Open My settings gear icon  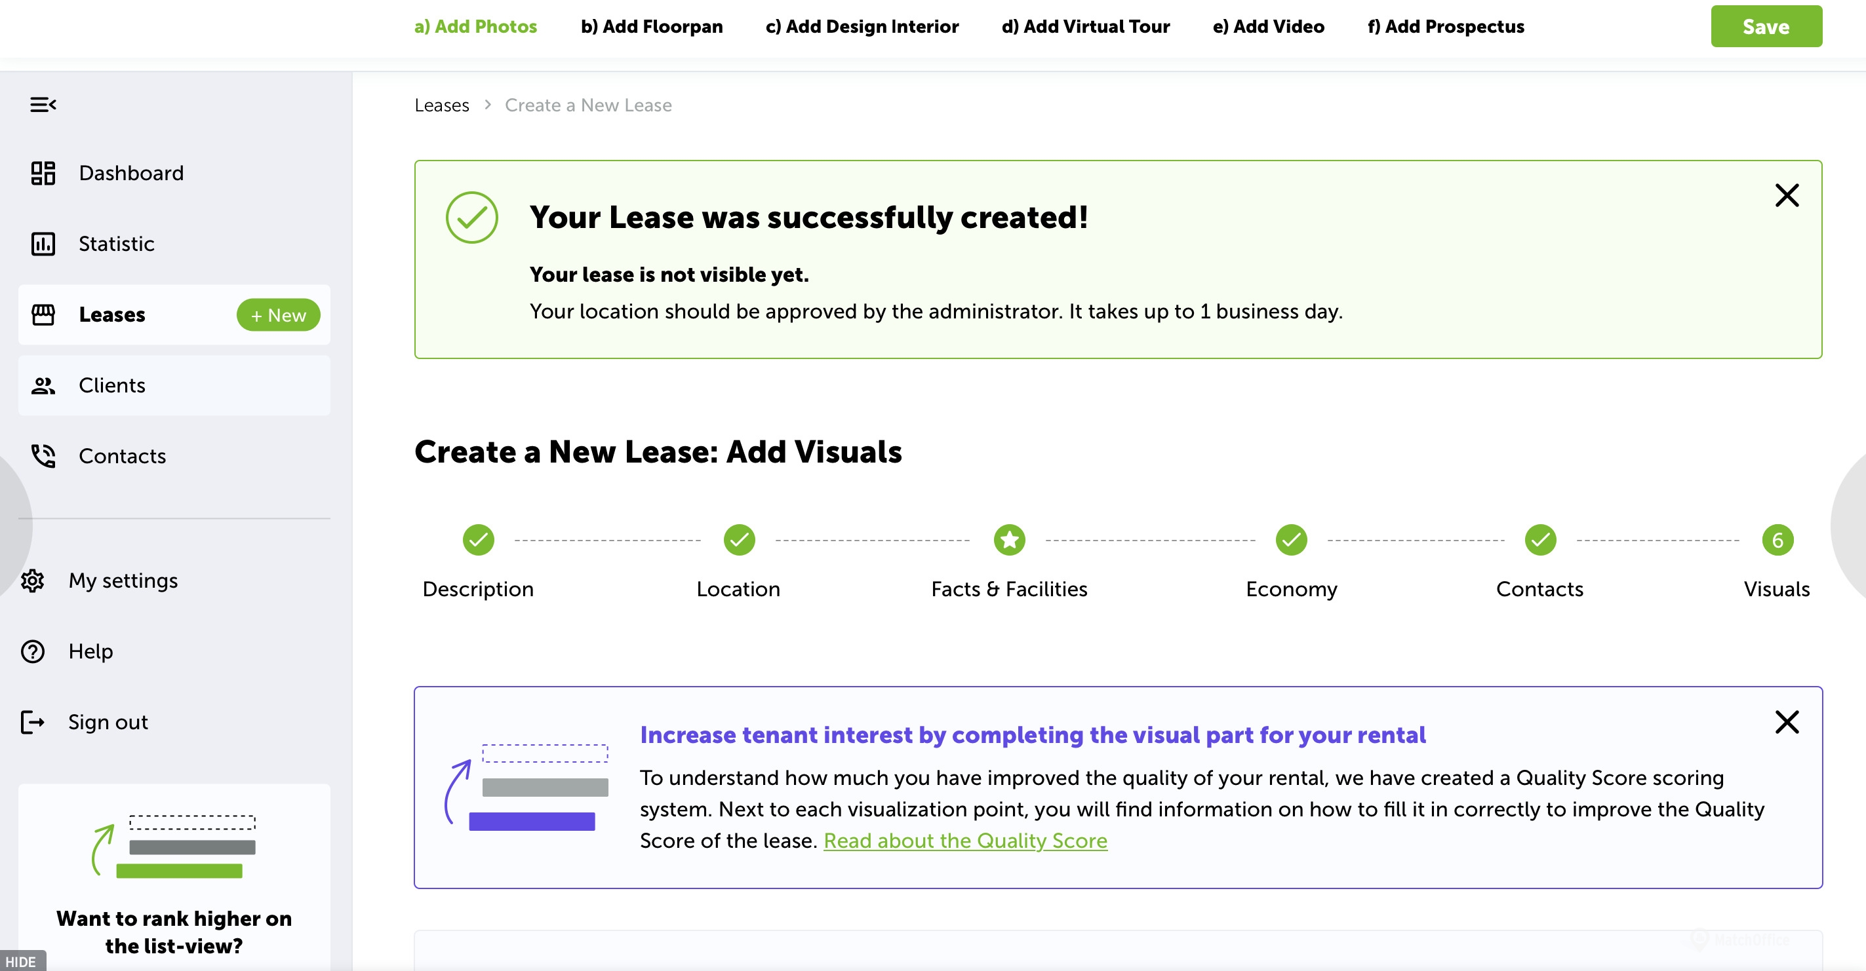click(x=33, y=581)
